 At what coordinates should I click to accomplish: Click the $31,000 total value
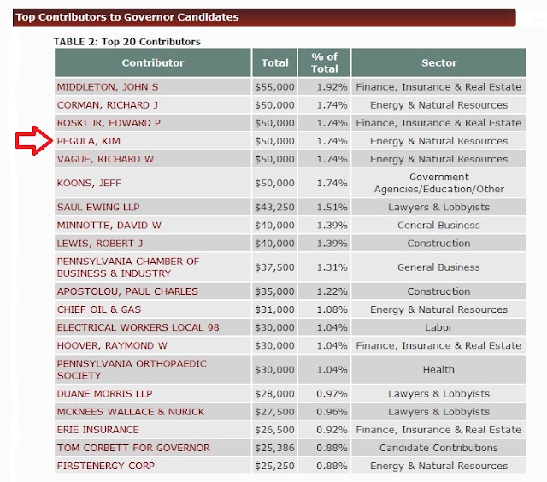[274, 309]
